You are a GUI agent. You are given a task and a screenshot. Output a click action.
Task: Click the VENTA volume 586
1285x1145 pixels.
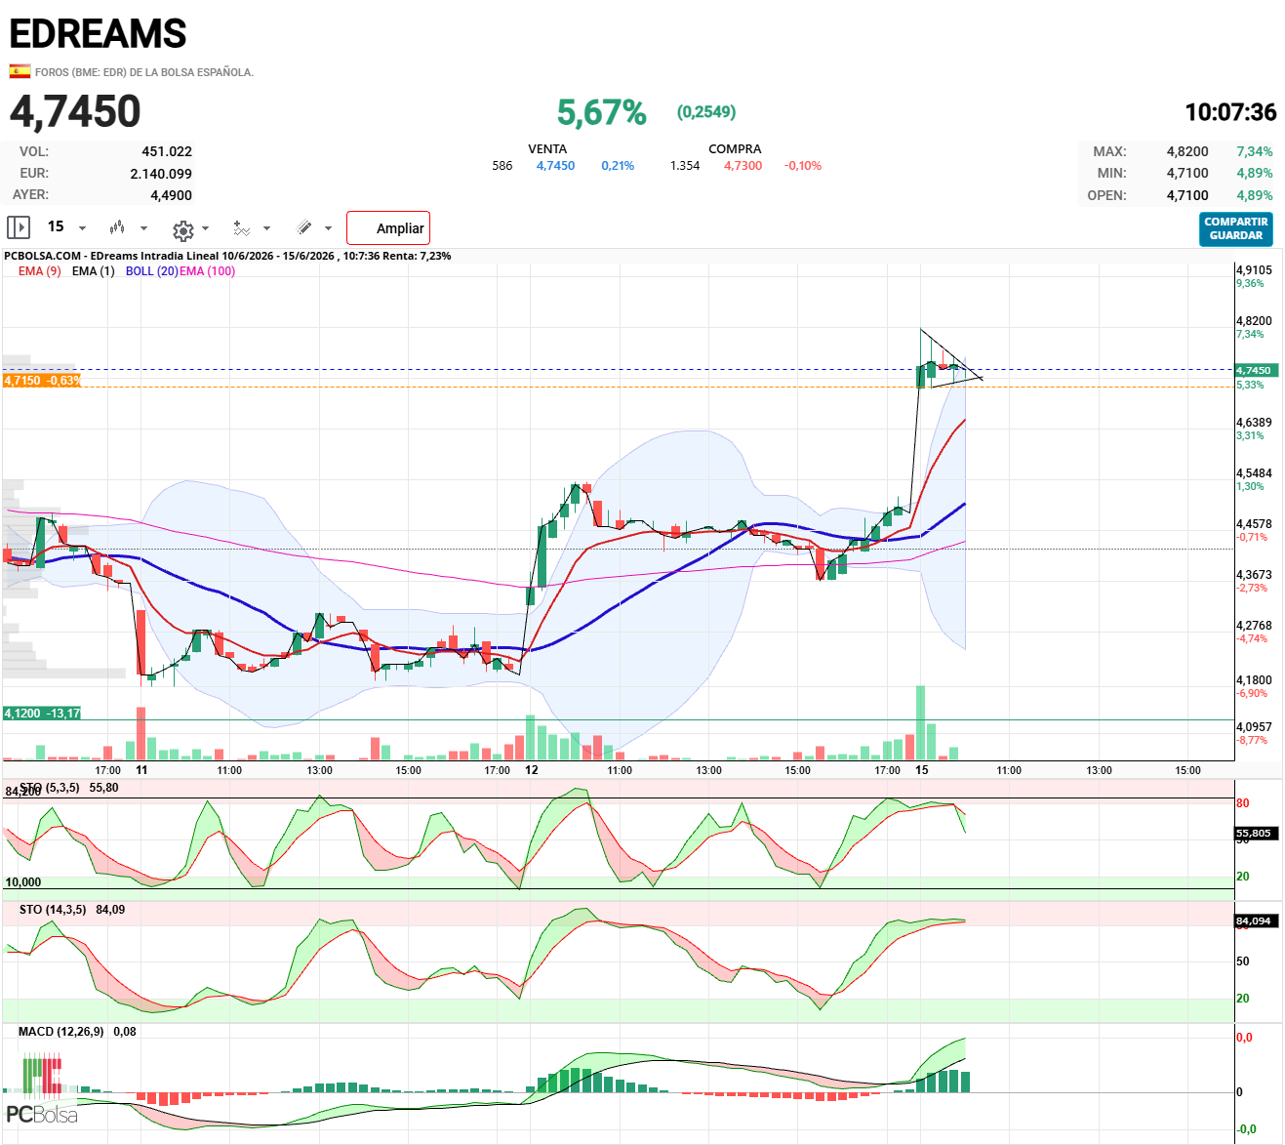pyautogui.click(x=502, y=166)
